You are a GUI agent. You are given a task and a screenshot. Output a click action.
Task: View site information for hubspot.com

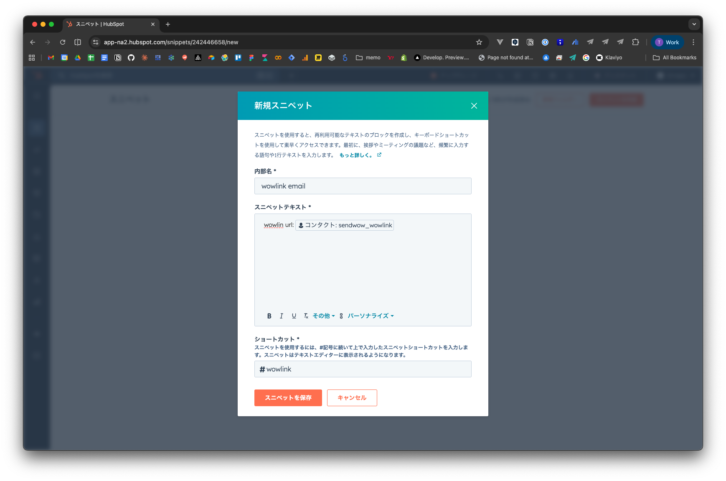[x=96, y=42]
